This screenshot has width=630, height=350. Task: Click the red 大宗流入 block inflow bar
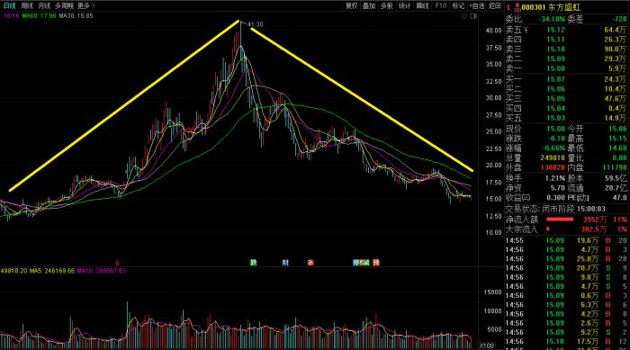pos(547,229)
